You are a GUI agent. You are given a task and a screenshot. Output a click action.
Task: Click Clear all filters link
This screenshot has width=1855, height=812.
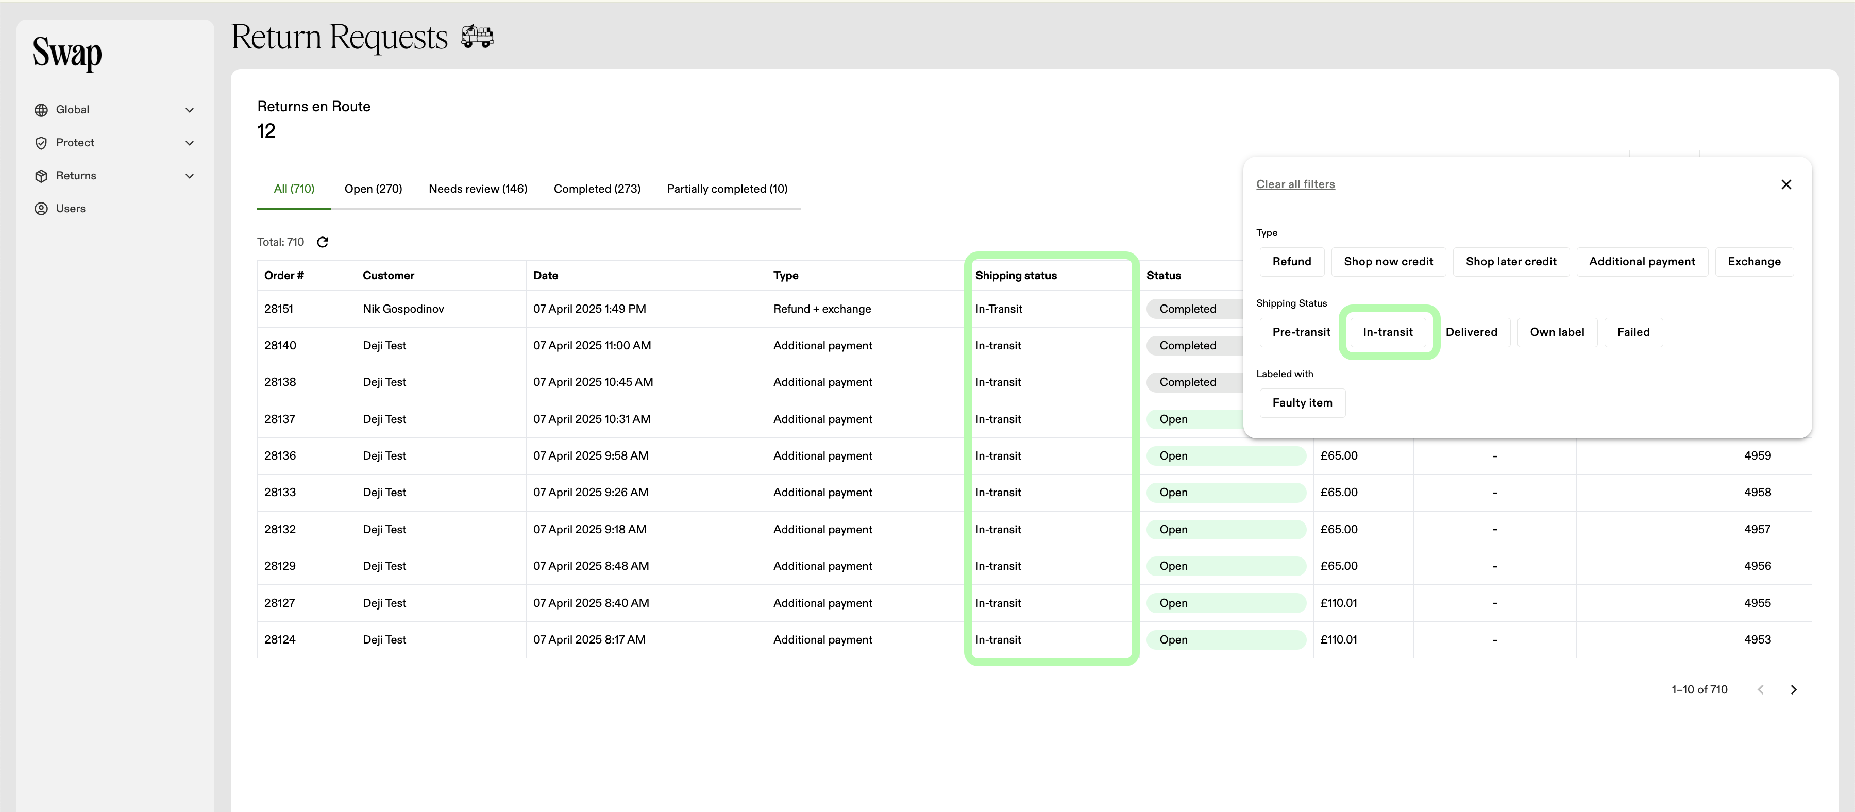1295,184
